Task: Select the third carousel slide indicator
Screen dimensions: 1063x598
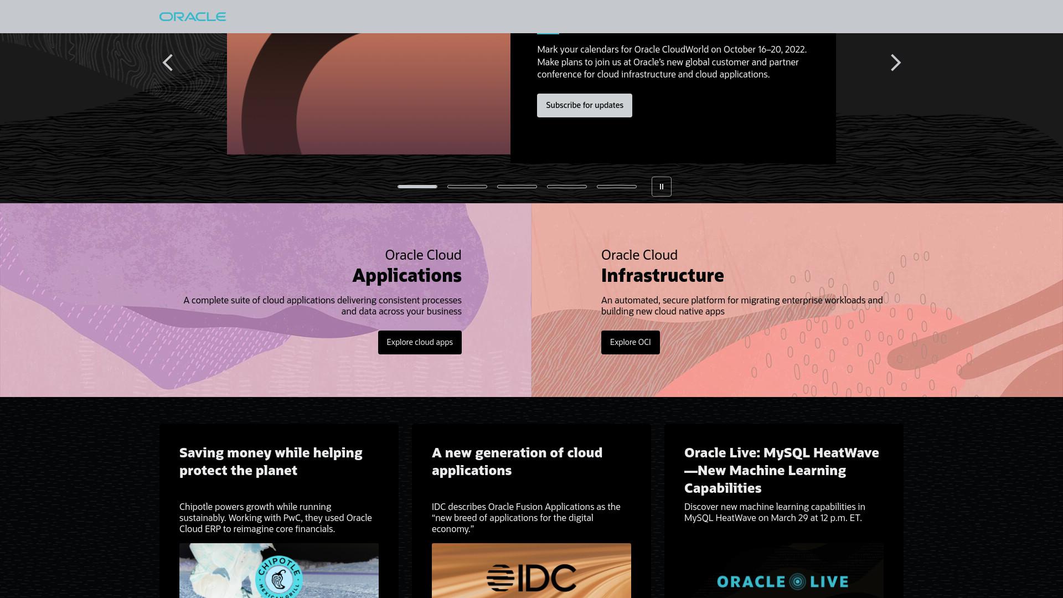Action: coord(517,187)
